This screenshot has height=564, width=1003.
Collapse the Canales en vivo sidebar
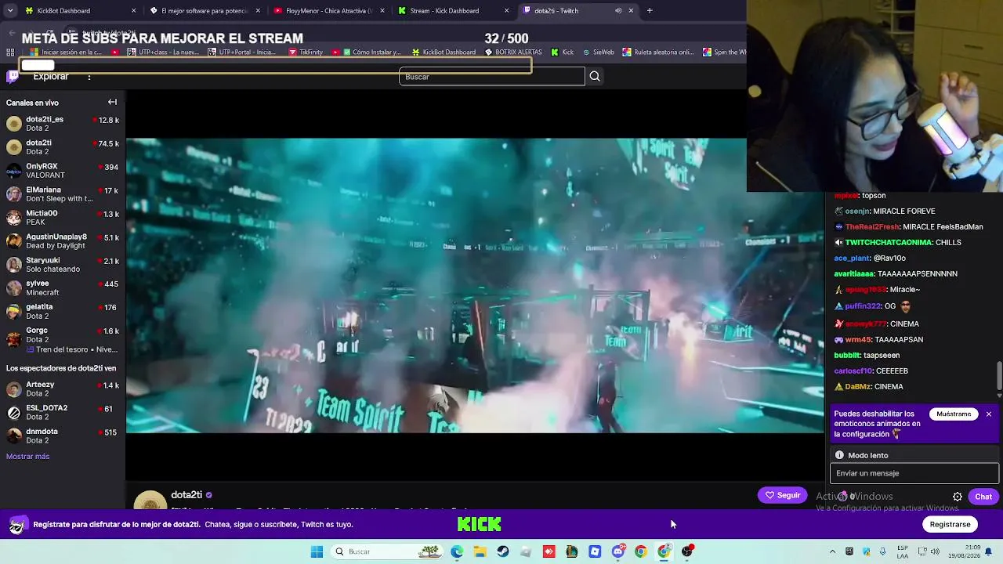click(x=112, y=102)
